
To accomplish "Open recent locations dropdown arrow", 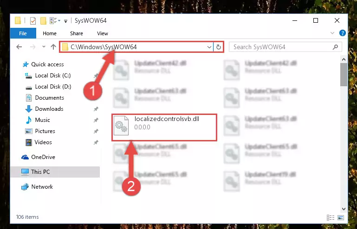I will click(44, 47).
